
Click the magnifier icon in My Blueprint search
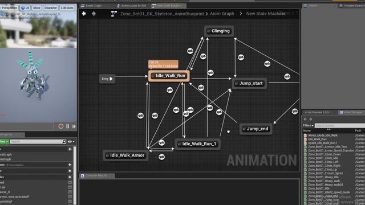click(64, 141)
